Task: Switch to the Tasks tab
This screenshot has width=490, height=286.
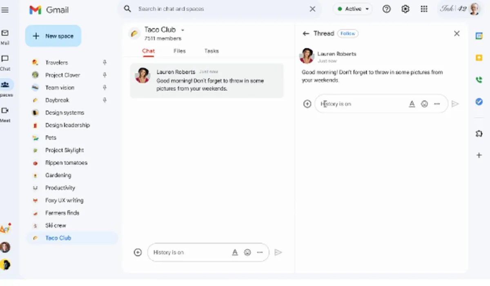Action: pyautogui.click(x=212, y=51)
